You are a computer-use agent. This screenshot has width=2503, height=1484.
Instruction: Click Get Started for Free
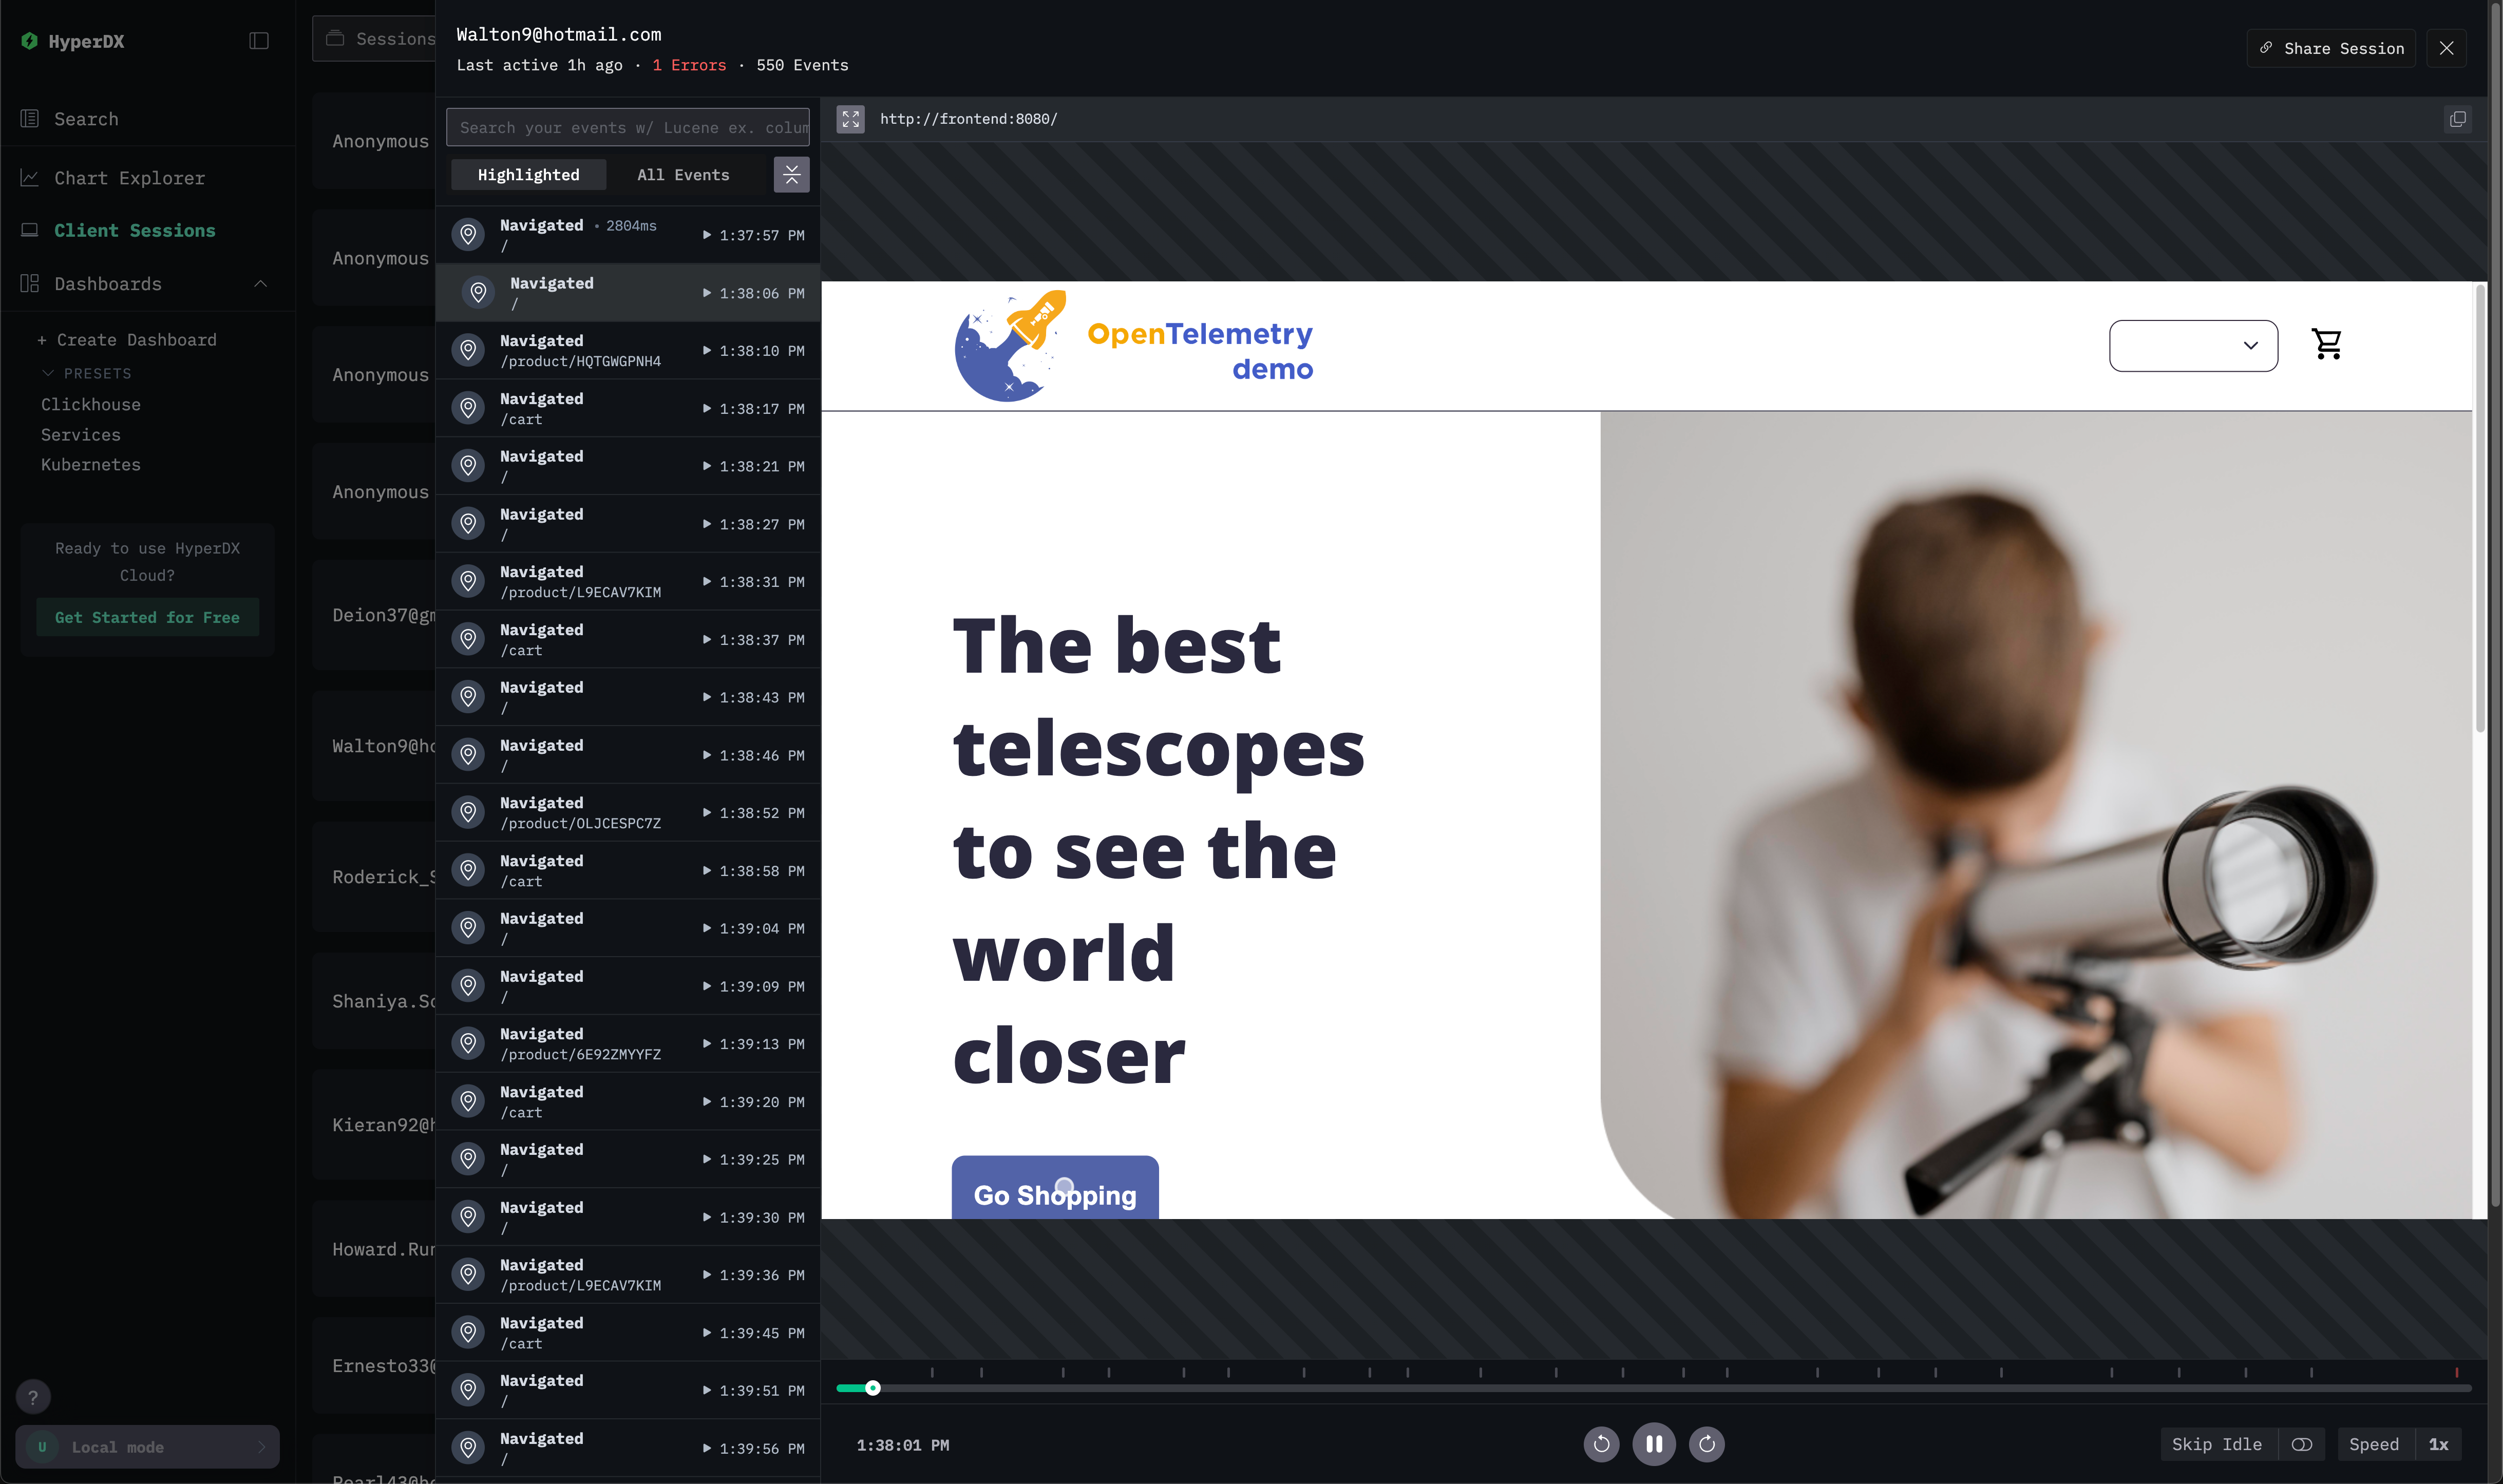147,617
